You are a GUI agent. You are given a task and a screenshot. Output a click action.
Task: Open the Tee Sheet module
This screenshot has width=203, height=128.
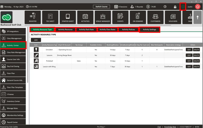pos(50,17)
